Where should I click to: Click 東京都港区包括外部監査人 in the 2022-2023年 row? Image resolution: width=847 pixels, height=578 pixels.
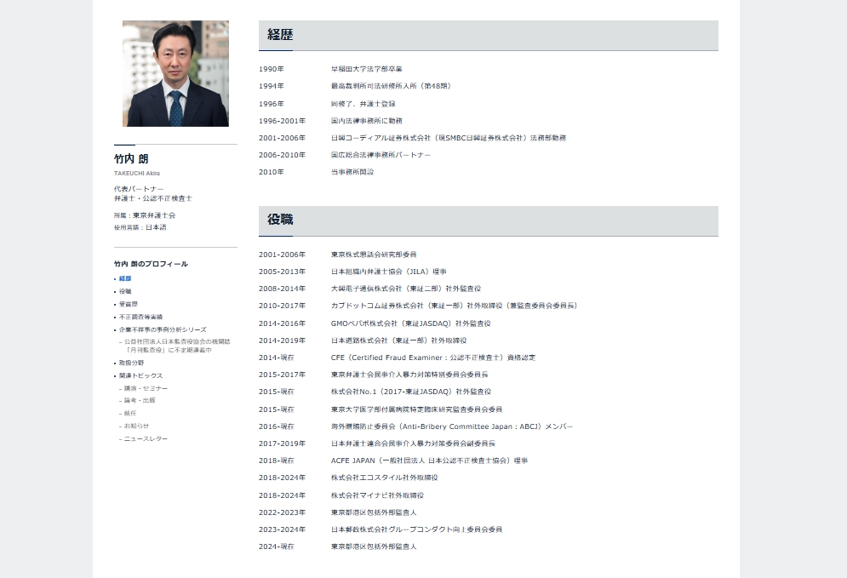click(374, 512)
